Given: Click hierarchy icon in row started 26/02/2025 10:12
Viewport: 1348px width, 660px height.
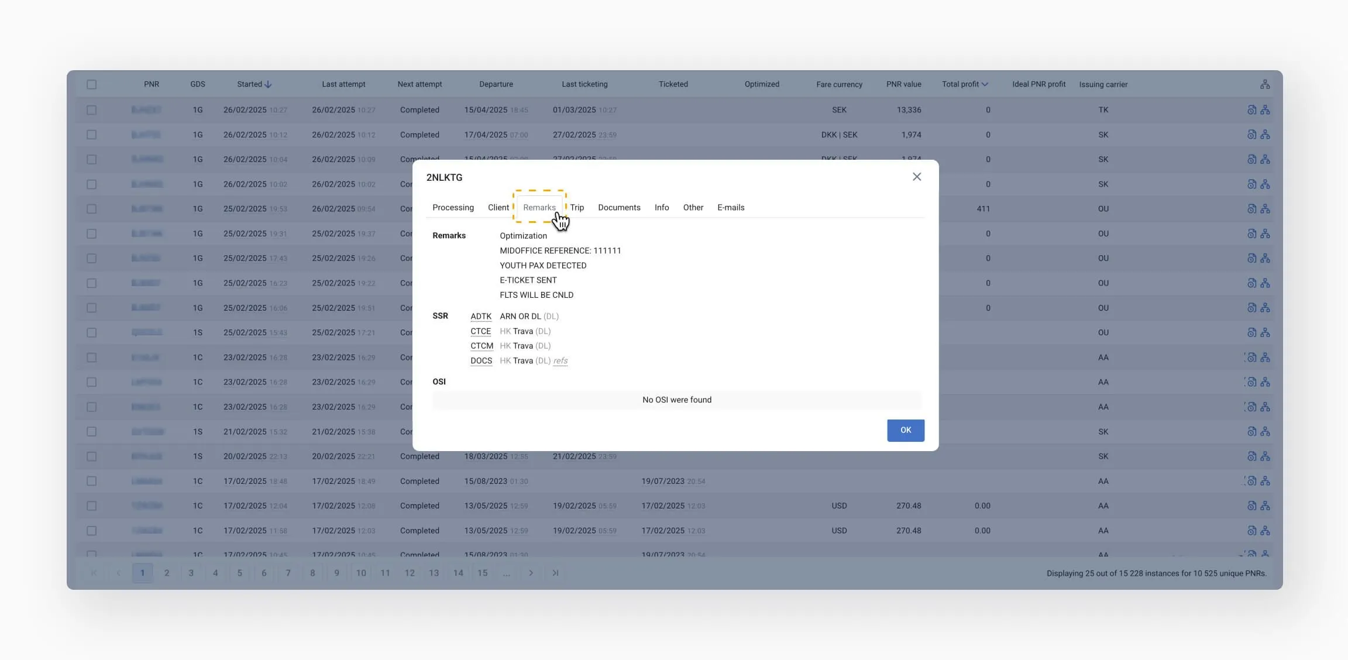Looking at the screenshot, I should (1265, 135).
